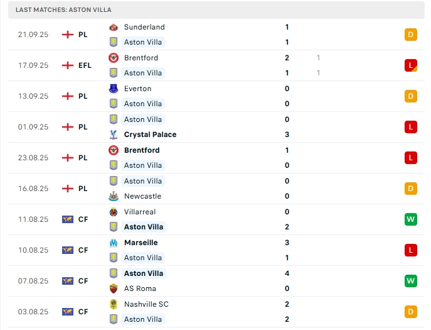Viewport: 431px width, 330px height.
Task: Click the draw badge for Sunderland match
Action: pos(411,35)
